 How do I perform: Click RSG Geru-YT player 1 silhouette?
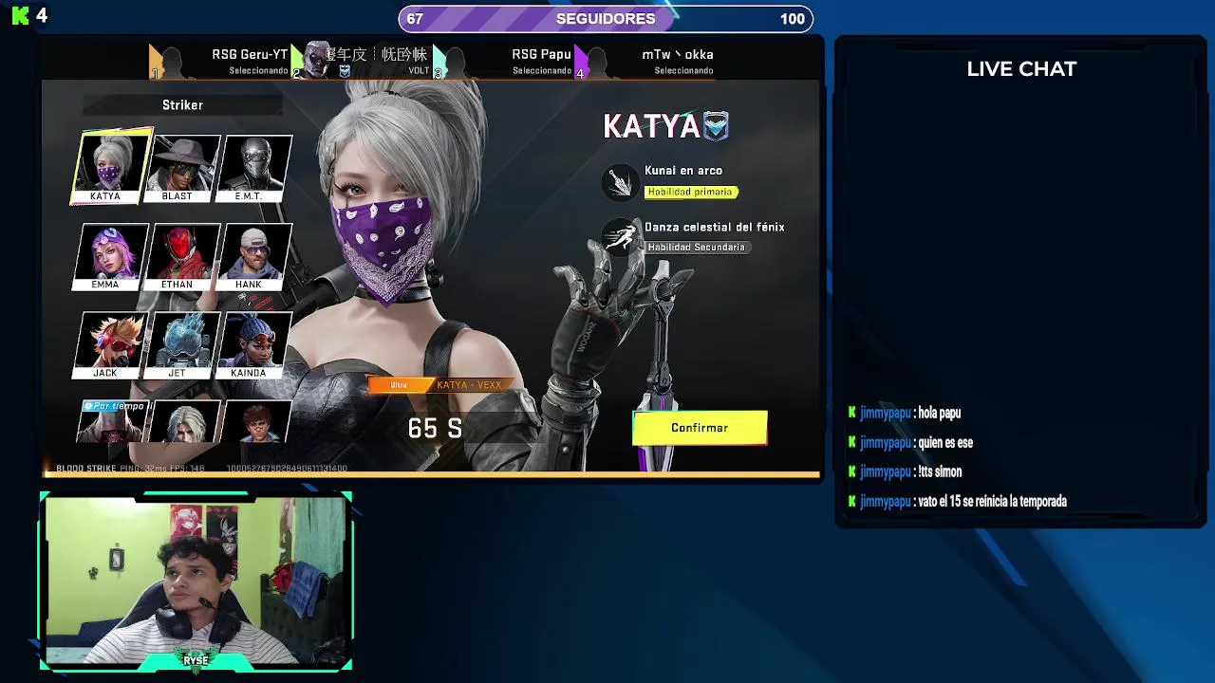coord(172,63)
